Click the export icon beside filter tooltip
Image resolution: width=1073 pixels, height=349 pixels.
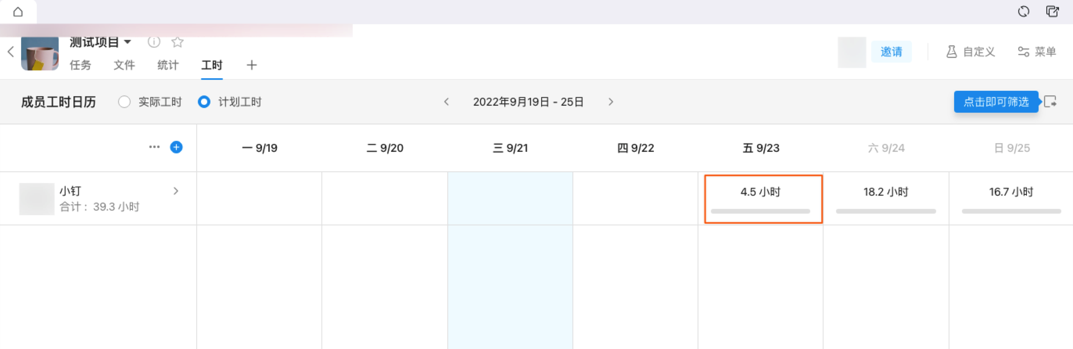tap(1050, 102)
